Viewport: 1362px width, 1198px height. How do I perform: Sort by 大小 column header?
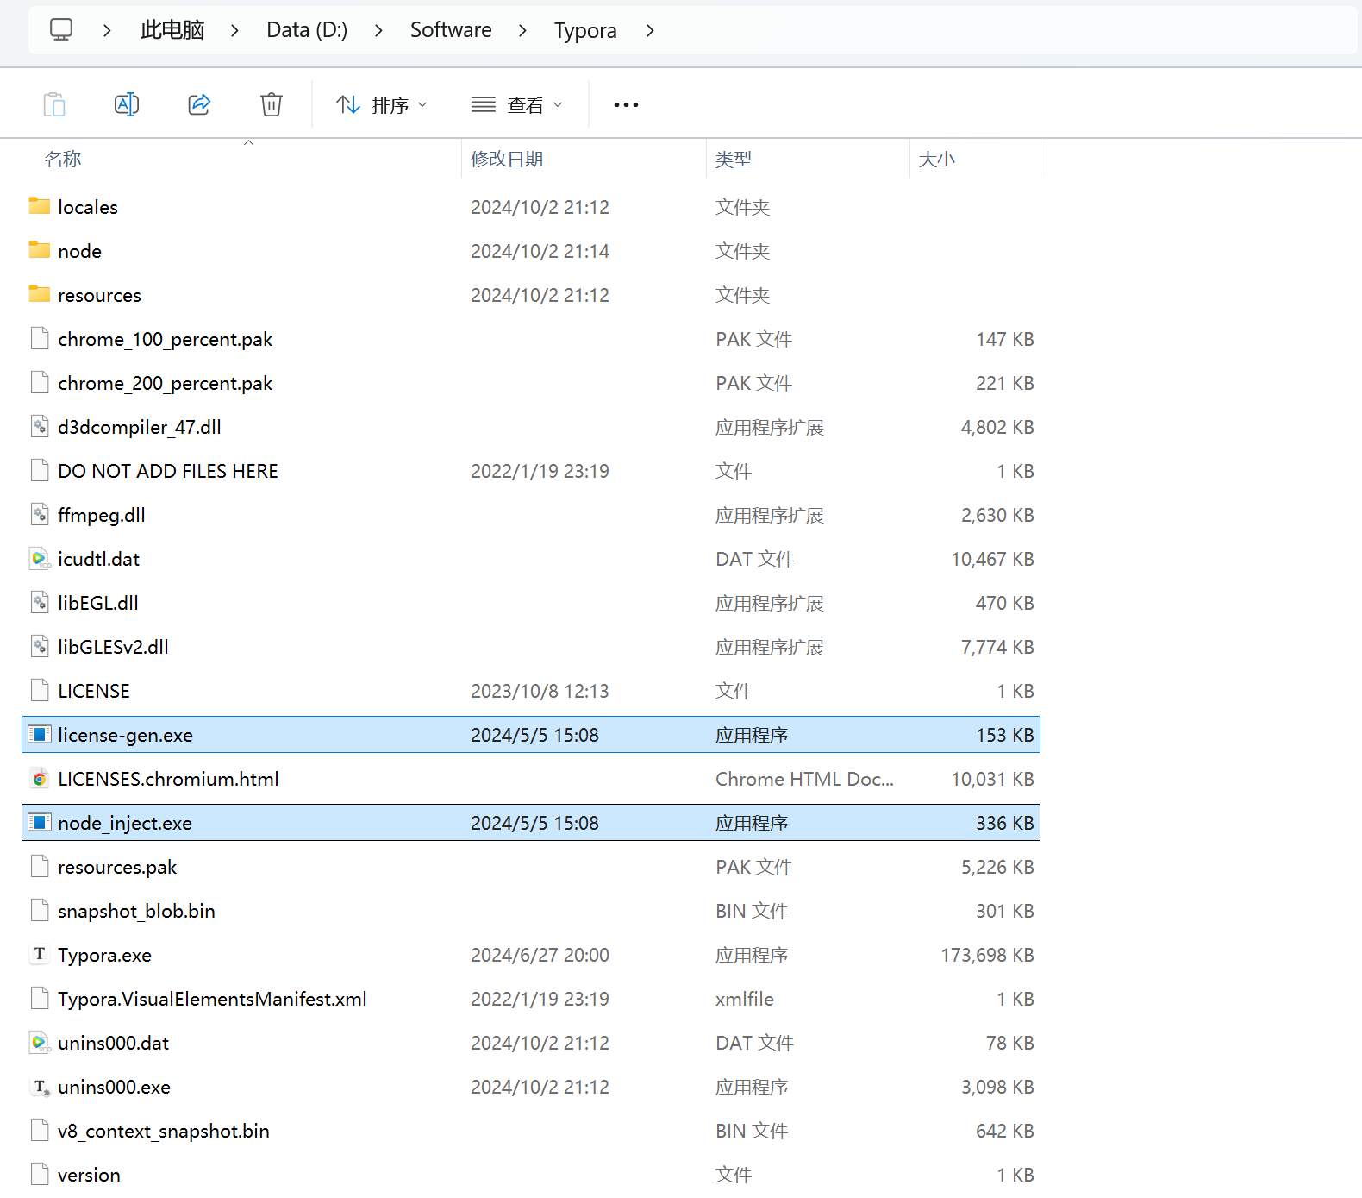pyautogui.click(x=937, y=159)
